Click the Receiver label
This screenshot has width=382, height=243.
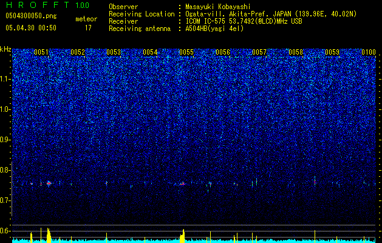click(x=123, y=21)
